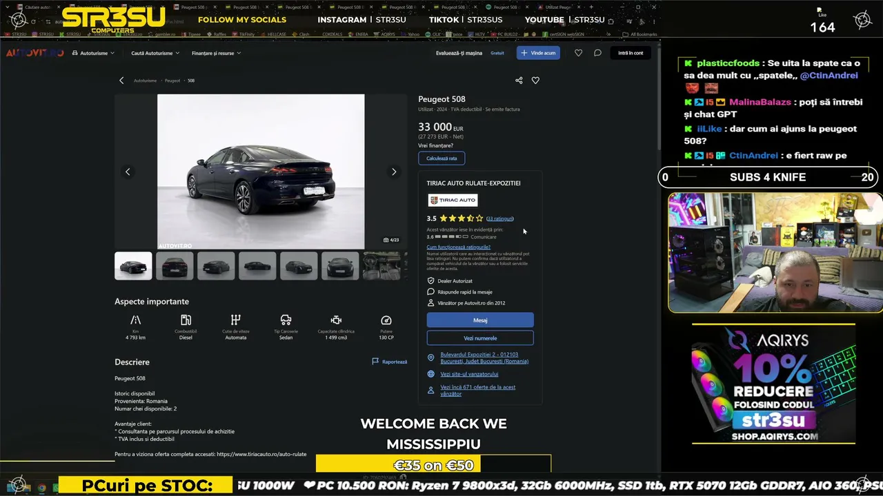Open the Autovit.ro logo homepage
This screenshot has width=883, height=496.
(35, 53)
